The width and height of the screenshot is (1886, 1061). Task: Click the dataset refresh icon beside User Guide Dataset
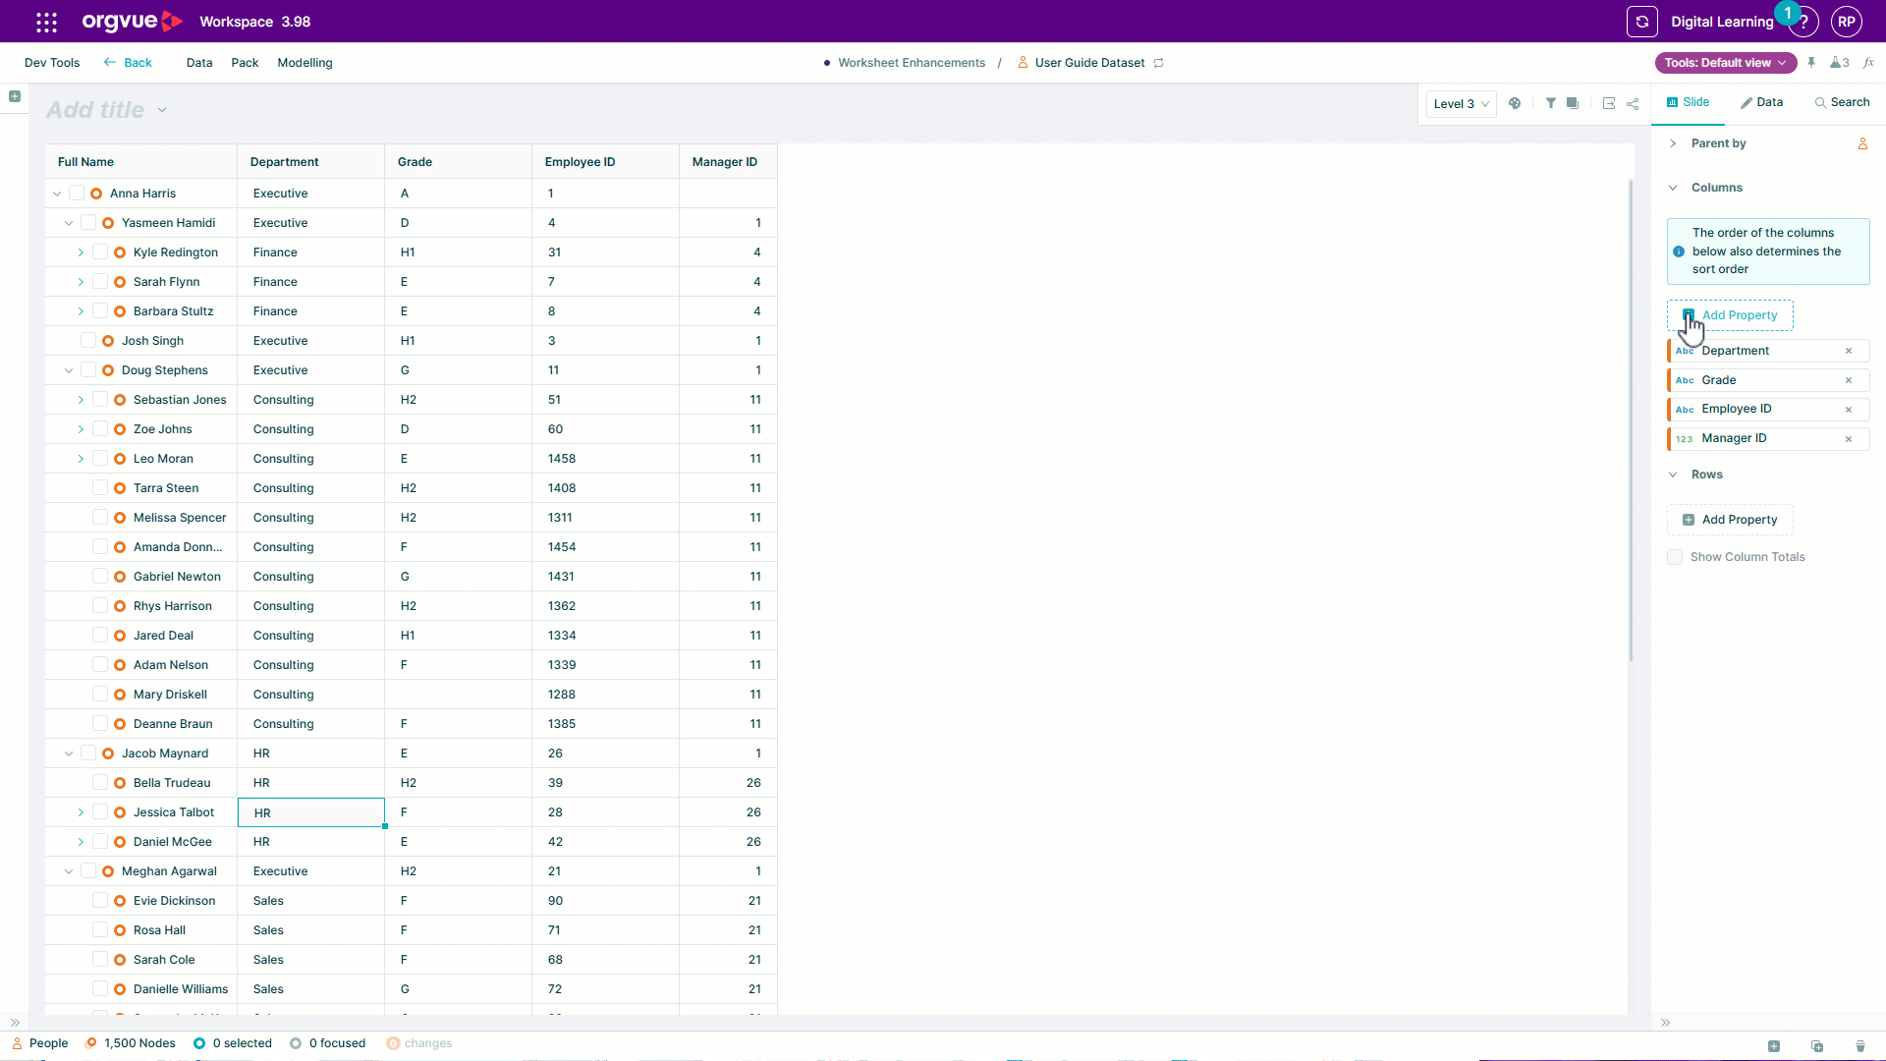[x=1159, y=63]
